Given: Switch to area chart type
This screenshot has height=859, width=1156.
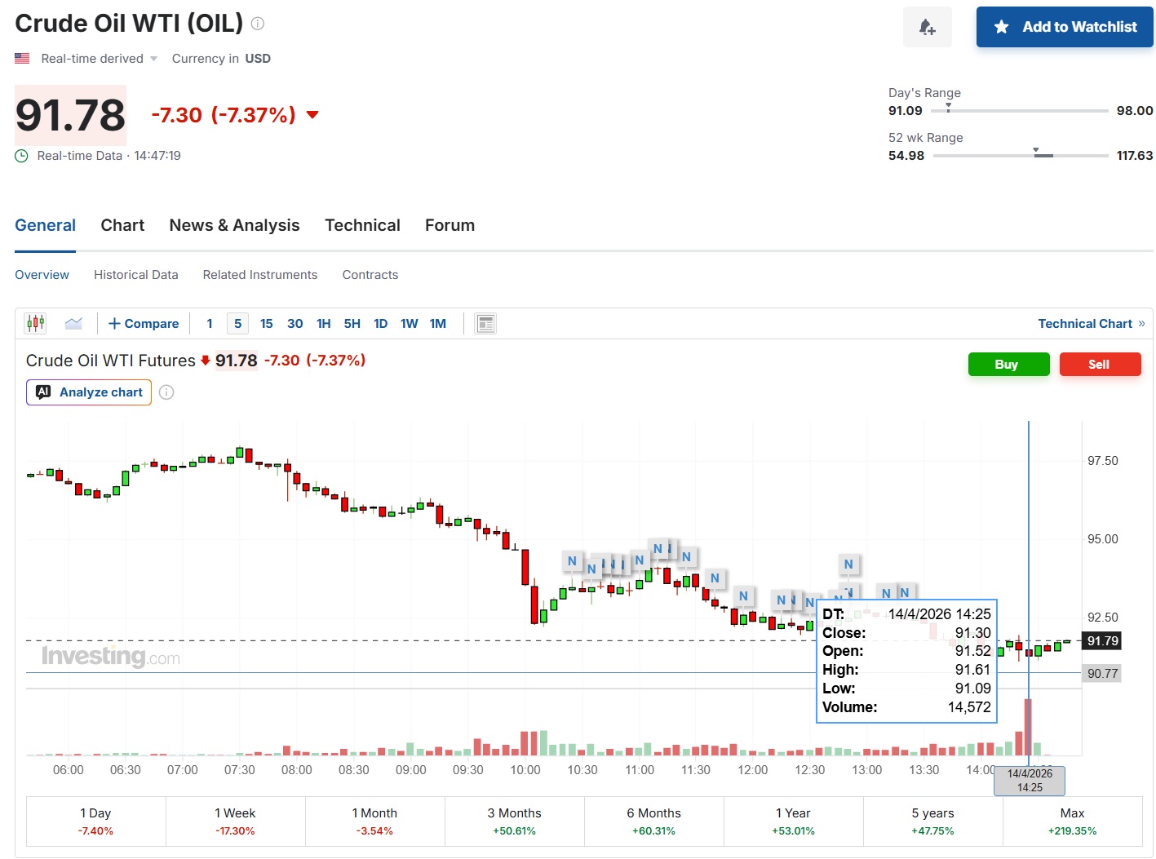Looking at the screenshot, I should click(73, 323).
